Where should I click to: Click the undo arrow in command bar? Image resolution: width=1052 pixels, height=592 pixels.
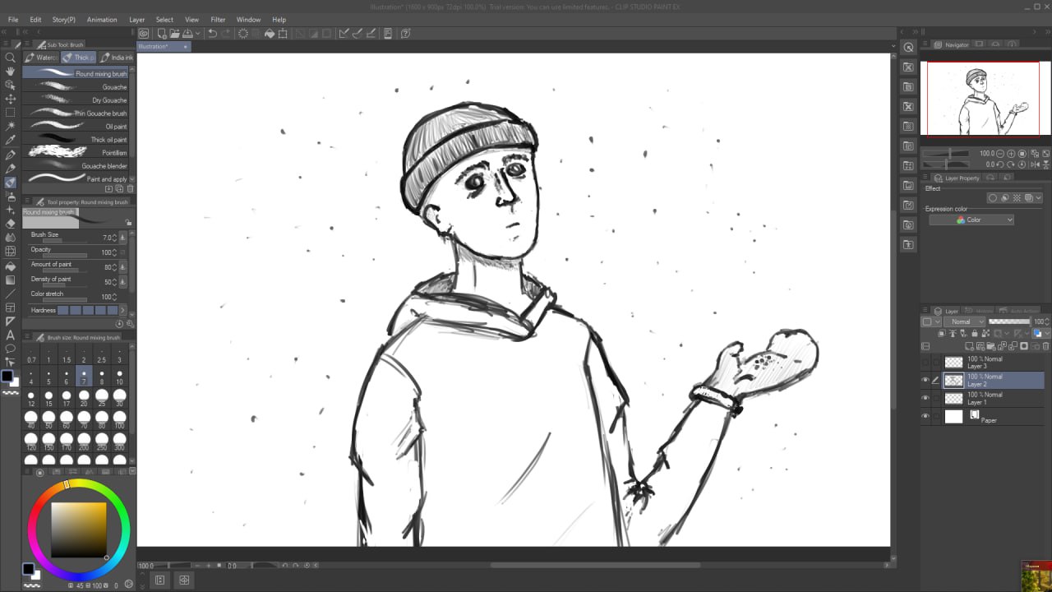point(213,34)
